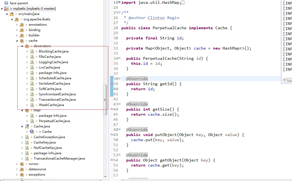This screenshot has width=292, height=181.
Task: Click the binding package icon
Action: [22, 30]
